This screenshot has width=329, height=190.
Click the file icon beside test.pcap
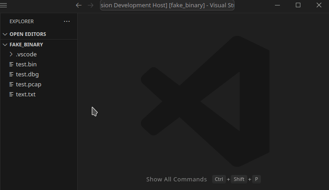pyautogui.click(x=11, y=85)
